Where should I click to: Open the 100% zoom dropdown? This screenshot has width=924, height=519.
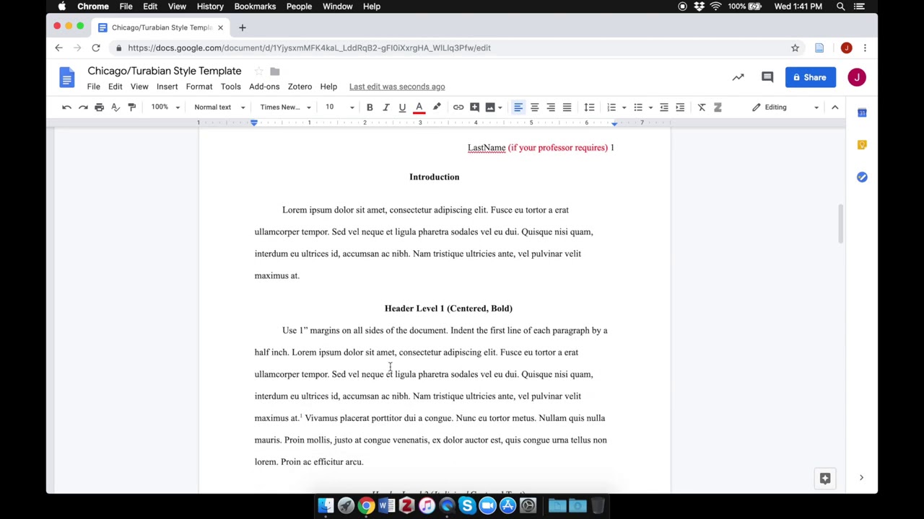point(165,107)
